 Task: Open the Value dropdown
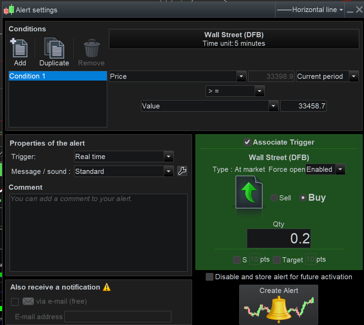click(x=210, y=106)
